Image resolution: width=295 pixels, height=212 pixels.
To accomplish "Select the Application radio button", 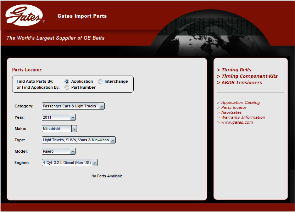I will [x=67, y=81].
